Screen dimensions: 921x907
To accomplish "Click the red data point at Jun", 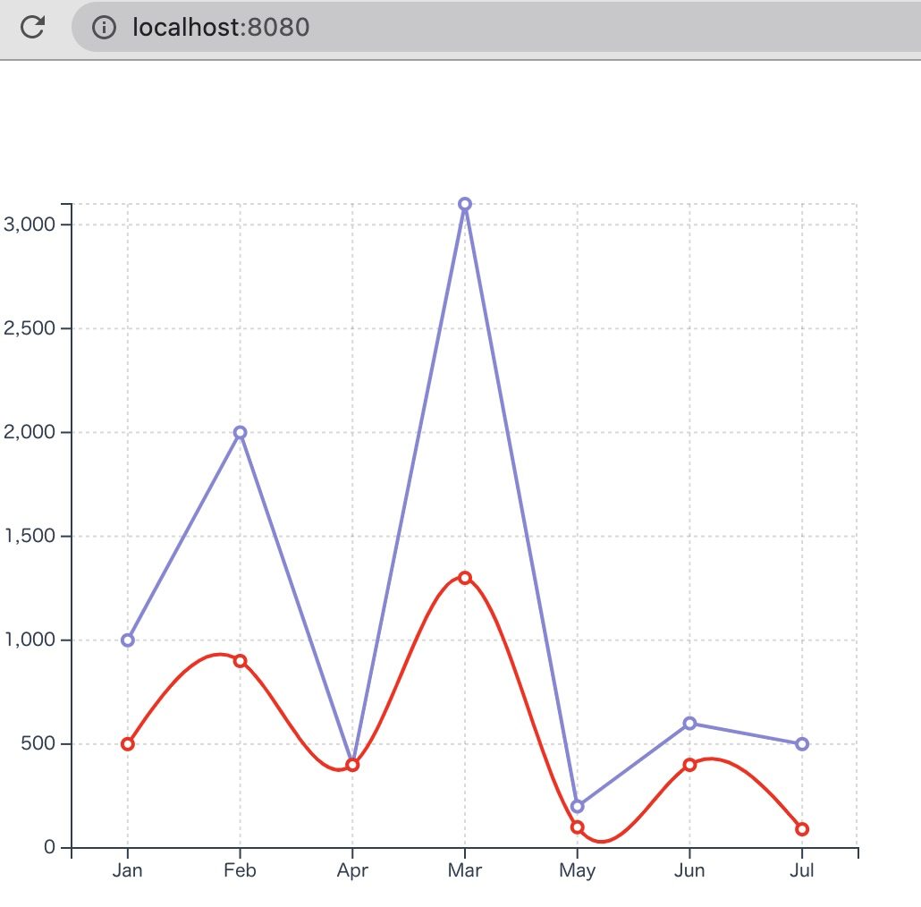I will click(x=689, y=765).
